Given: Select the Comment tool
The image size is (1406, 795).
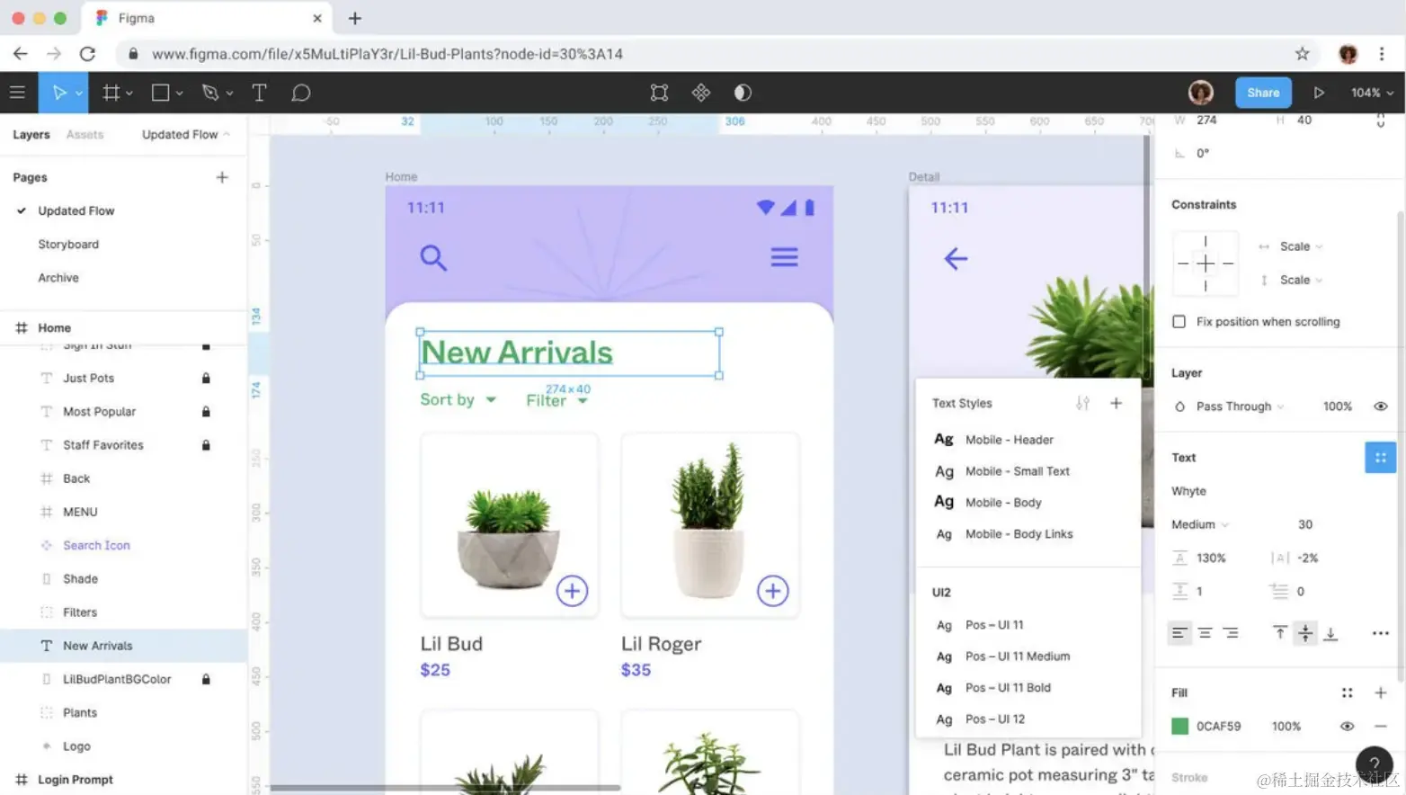Looking at the screenshot, I should [x=301, y=93].
